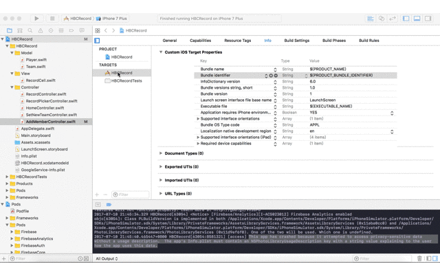This screenshot has height=275, width=440.
Task: Click the navigator Filter field
Action: [41, 258]
